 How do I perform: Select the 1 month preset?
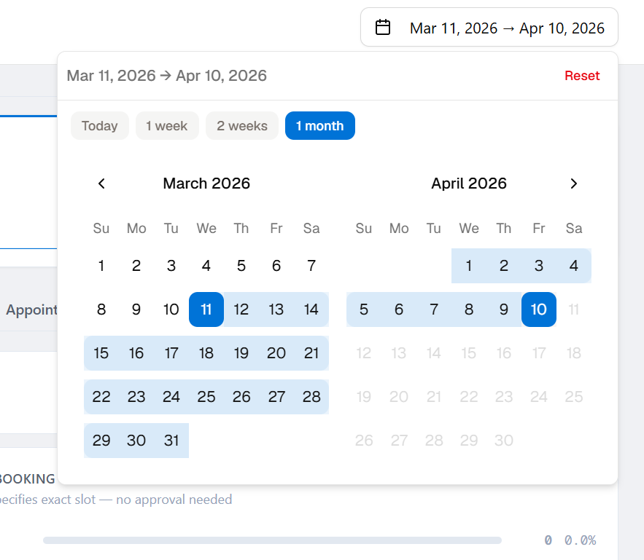click(x=319, y=125)
